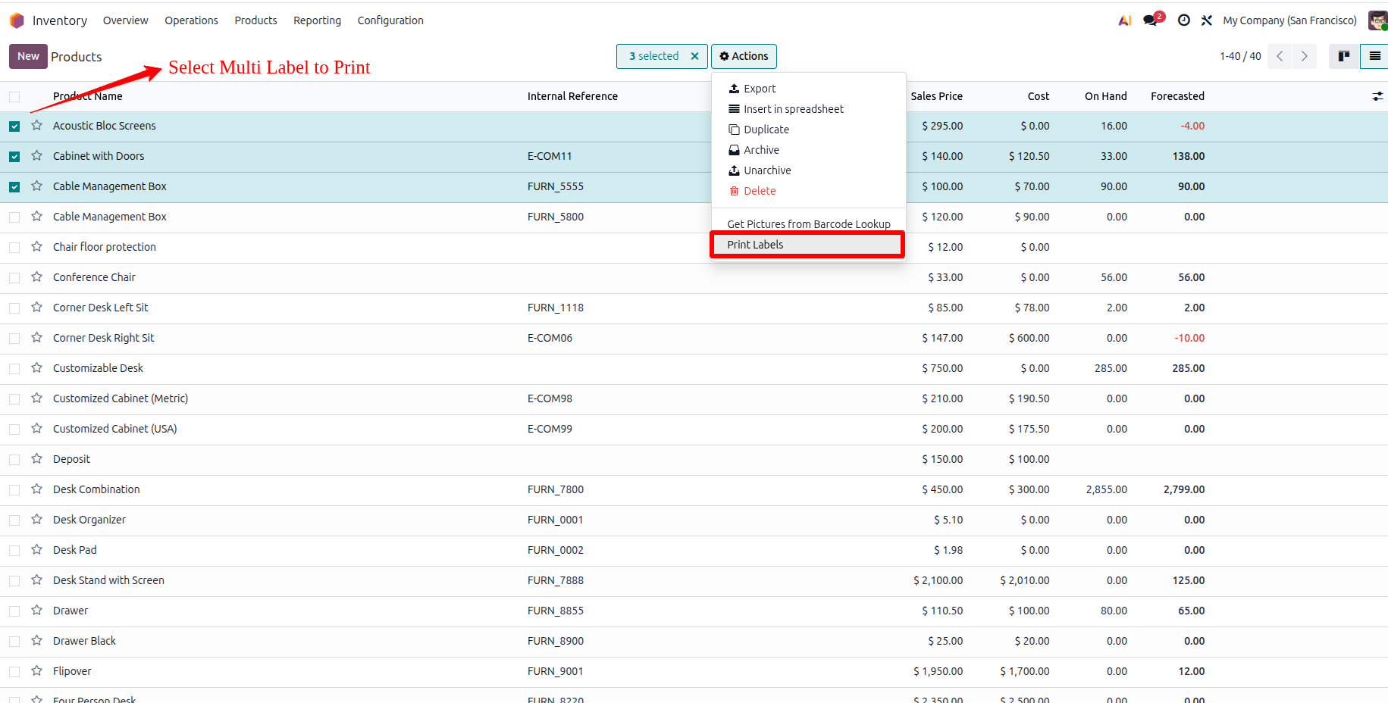Click the New product button
This screenshot has width=1388, height=703.
point(28,56)
